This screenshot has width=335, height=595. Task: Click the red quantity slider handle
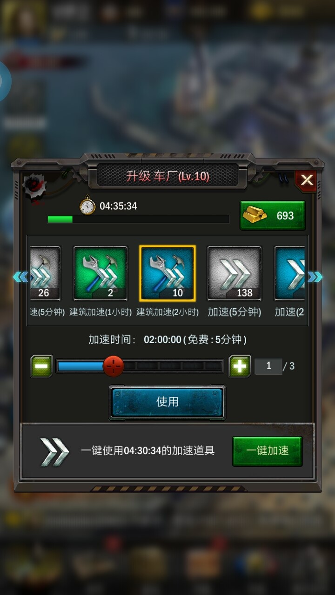tap(114, 366)
